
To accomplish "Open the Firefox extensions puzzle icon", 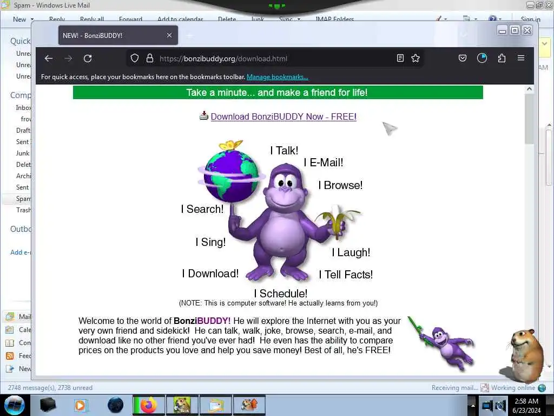I will pos(502,58).
